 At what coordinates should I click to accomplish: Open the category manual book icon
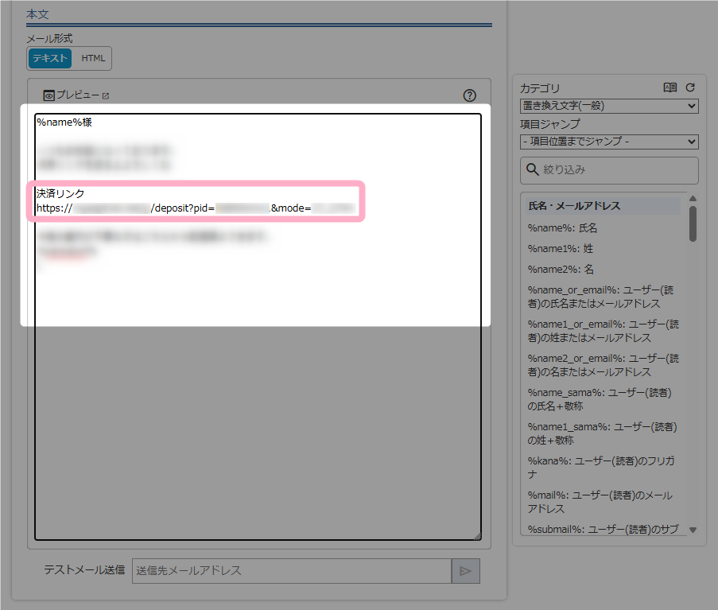click(x=670, y=87)
